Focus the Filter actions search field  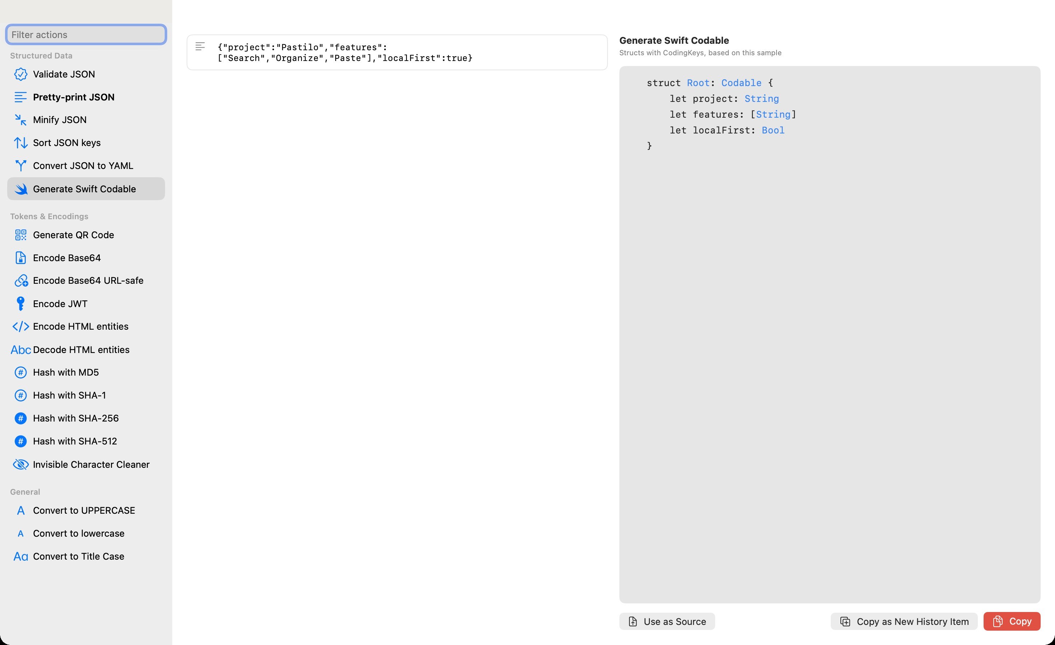coord(86,35)
